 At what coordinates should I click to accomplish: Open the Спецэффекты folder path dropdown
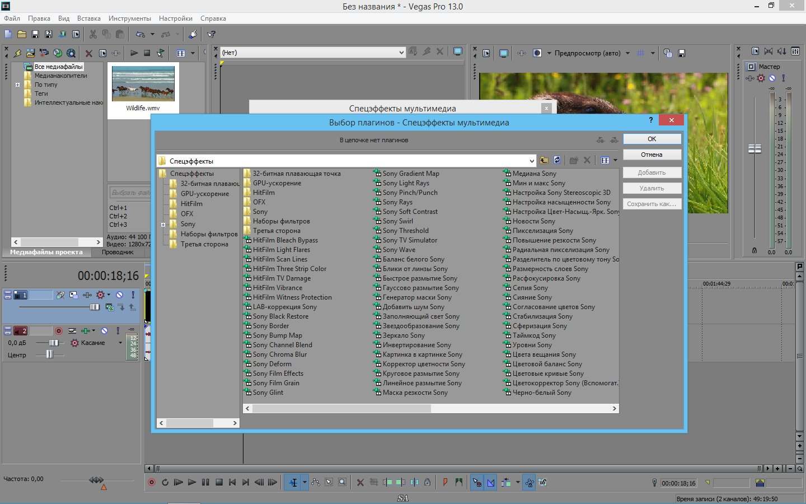[532, 161]
